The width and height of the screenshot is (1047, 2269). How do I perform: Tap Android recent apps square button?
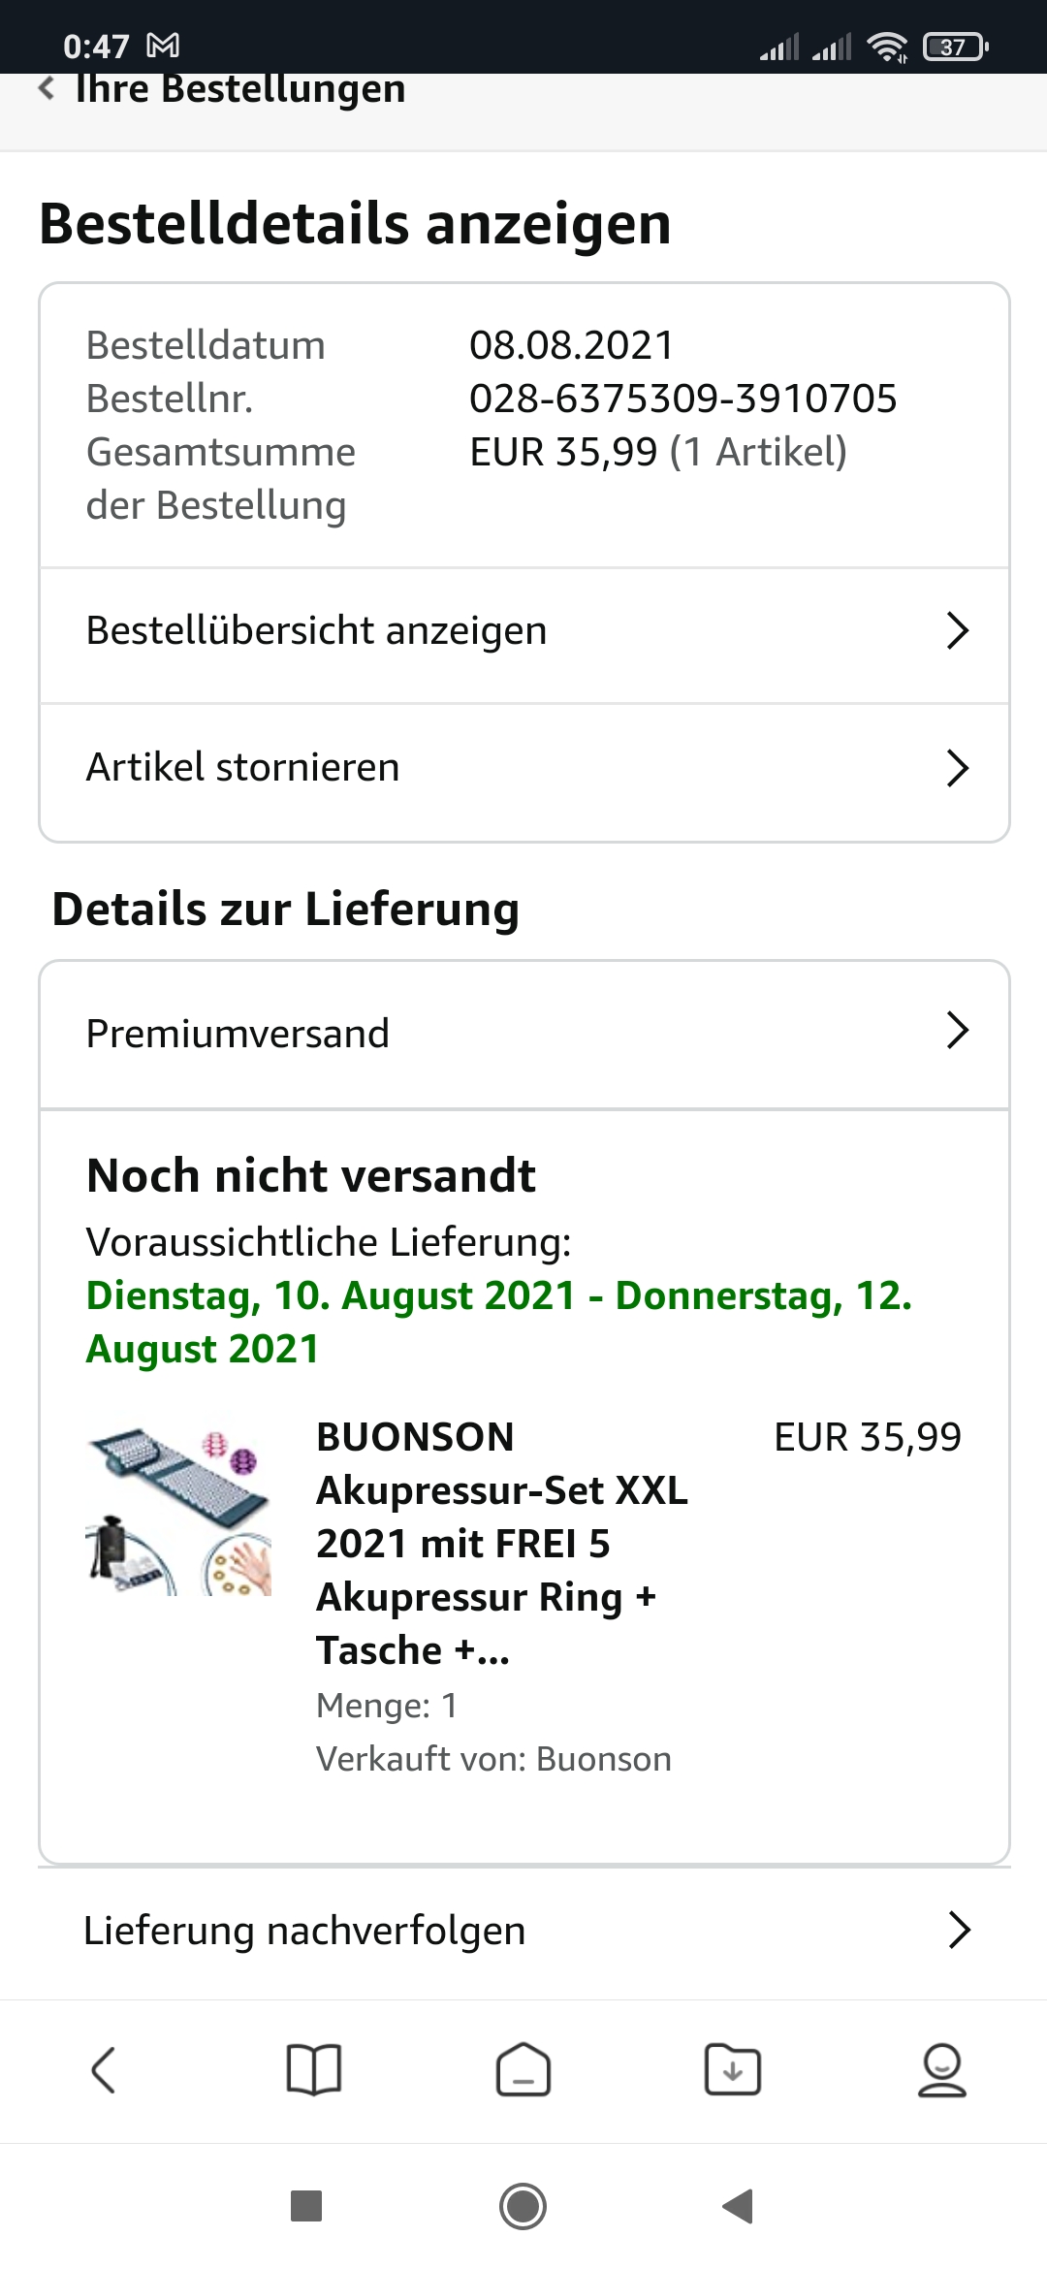306,2206
